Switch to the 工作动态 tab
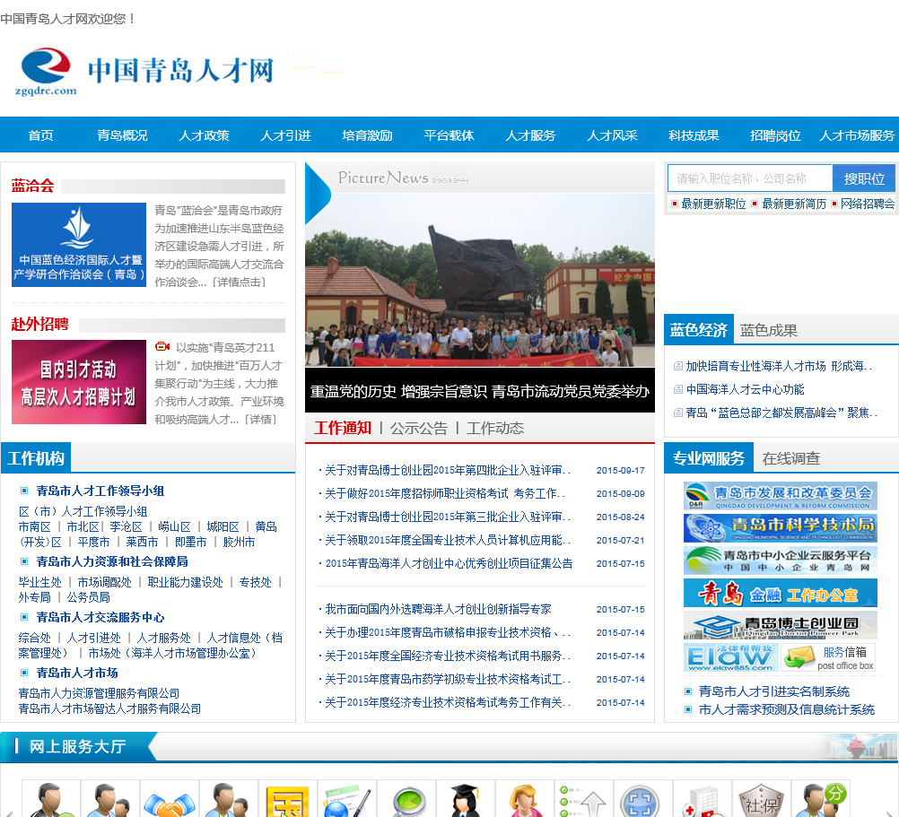The width and height of the screenshot is (899, 817). [494, 428]
